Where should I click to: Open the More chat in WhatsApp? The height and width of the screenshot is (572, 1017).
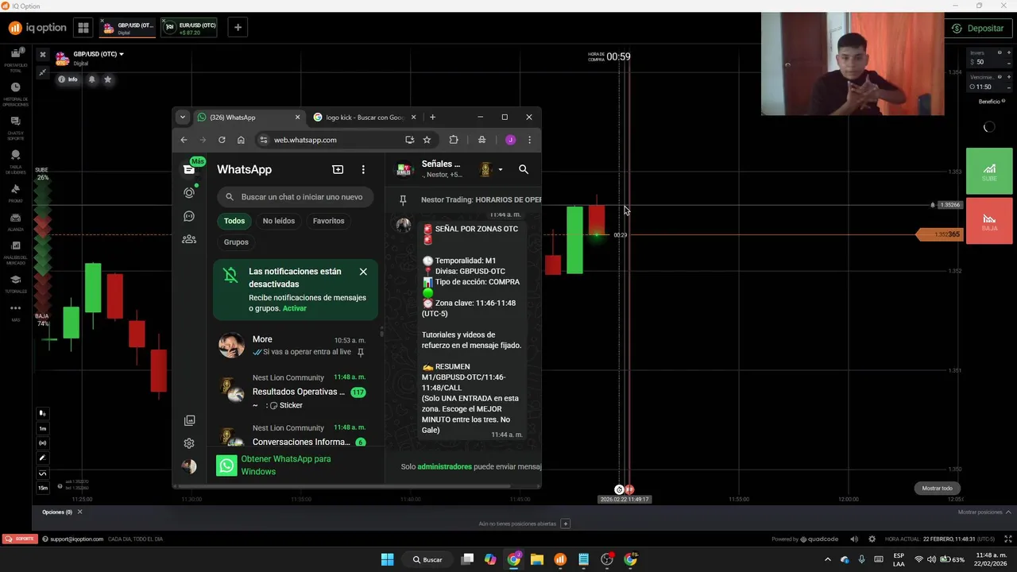point(294,346)
